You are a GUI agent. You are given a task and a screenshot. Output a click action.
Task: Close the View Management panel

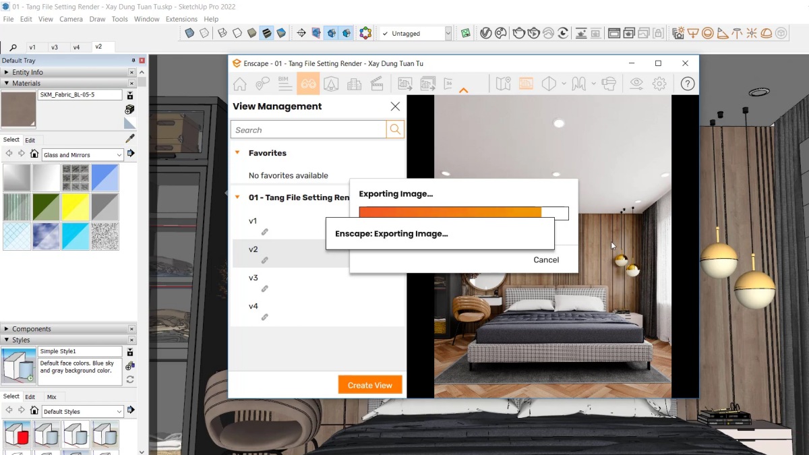coord(395,107)
